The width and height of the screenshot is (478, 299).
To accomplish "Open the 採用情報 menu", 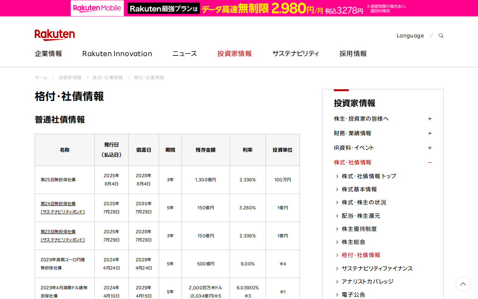I will [353, 53].
